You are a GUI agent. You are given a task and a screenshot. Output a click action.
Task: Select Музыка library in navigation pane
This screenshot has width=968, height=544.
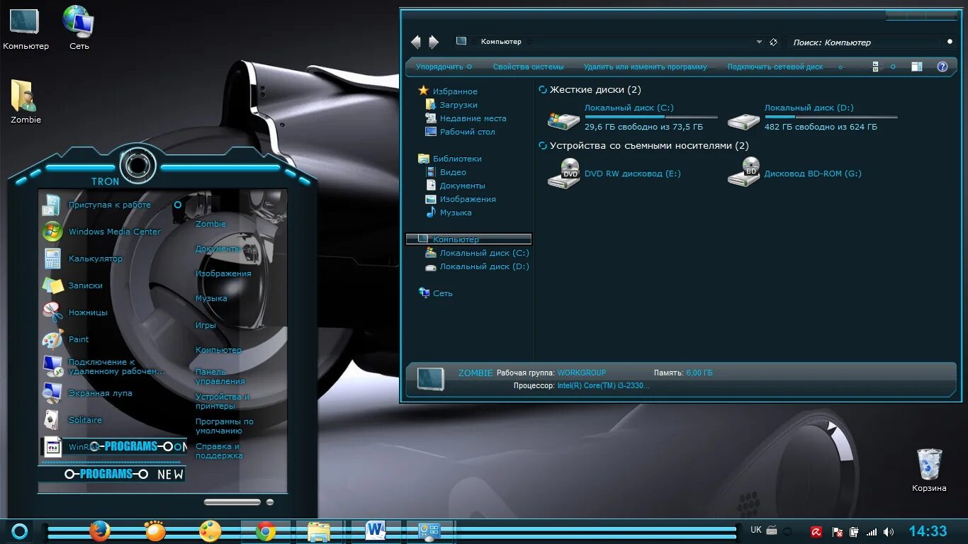click(x=448, y=212)
